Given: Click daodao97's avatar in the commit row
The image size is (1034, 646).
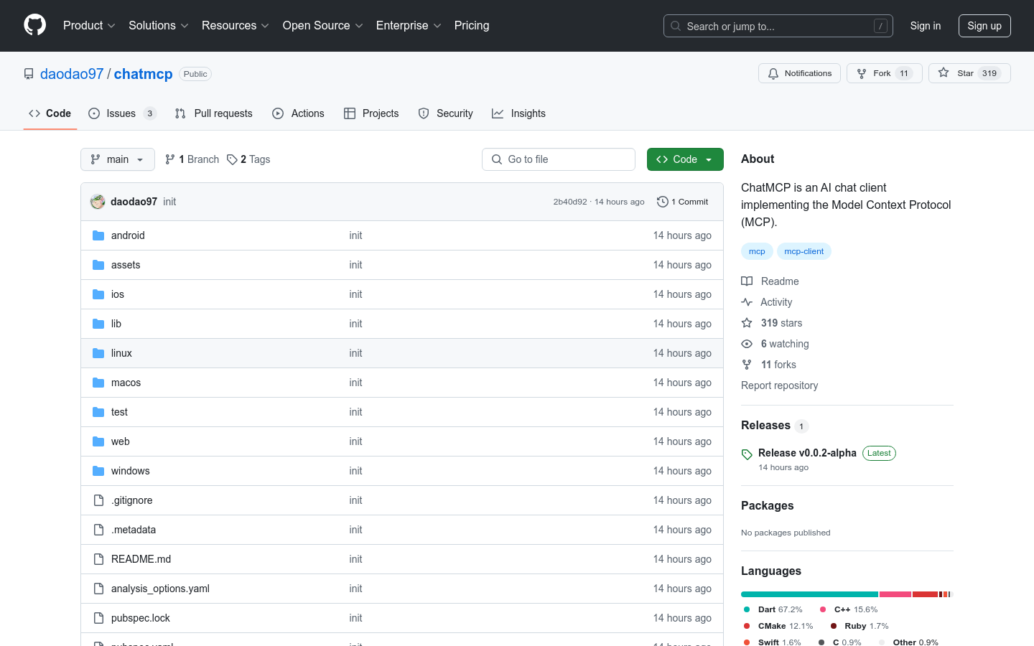Looking at the screenshot, I should [x=98, y=202].
